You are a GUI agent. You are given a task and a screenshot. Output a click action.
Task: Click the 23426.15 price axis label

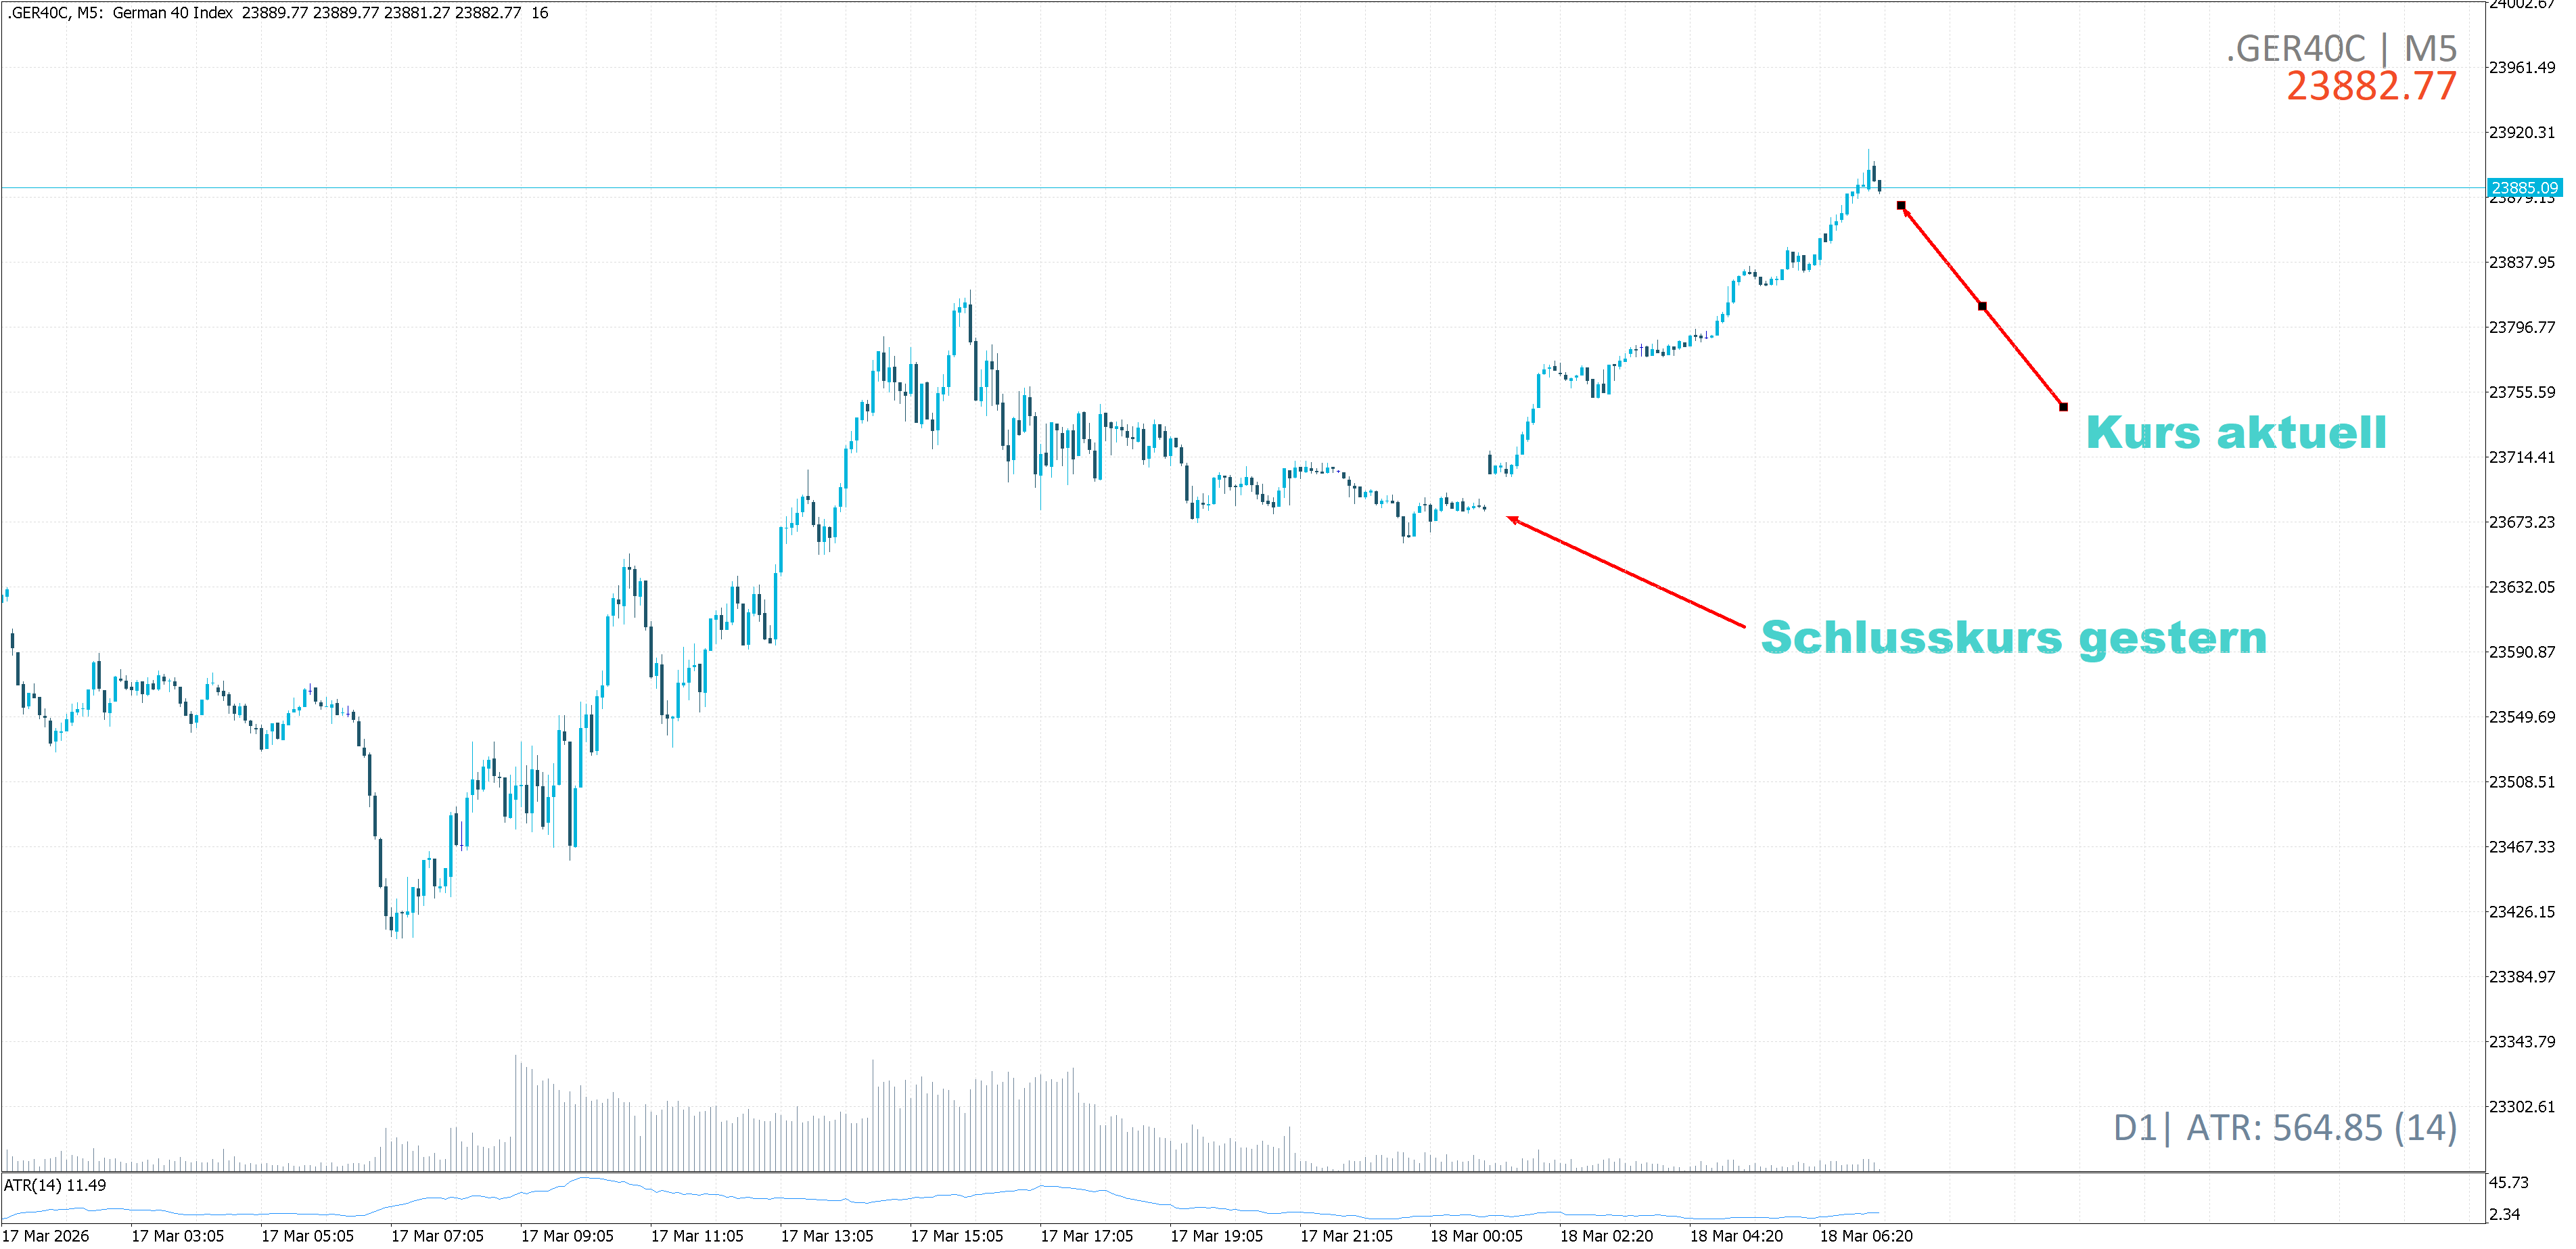tap(2521, 912)
